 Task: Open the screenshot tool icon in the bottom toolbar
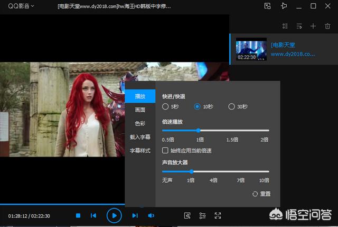[187, 215]
